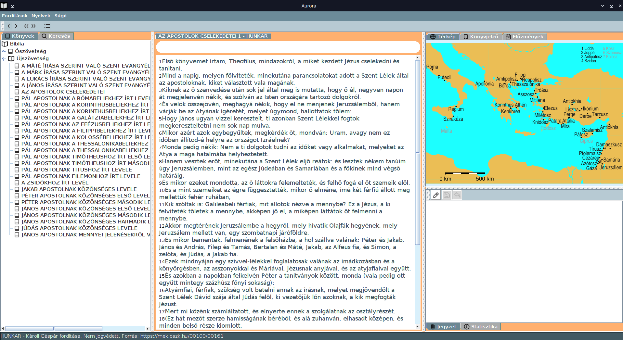Click the save note icon
This screenshot has width=623, height=340.
[447, 195]
